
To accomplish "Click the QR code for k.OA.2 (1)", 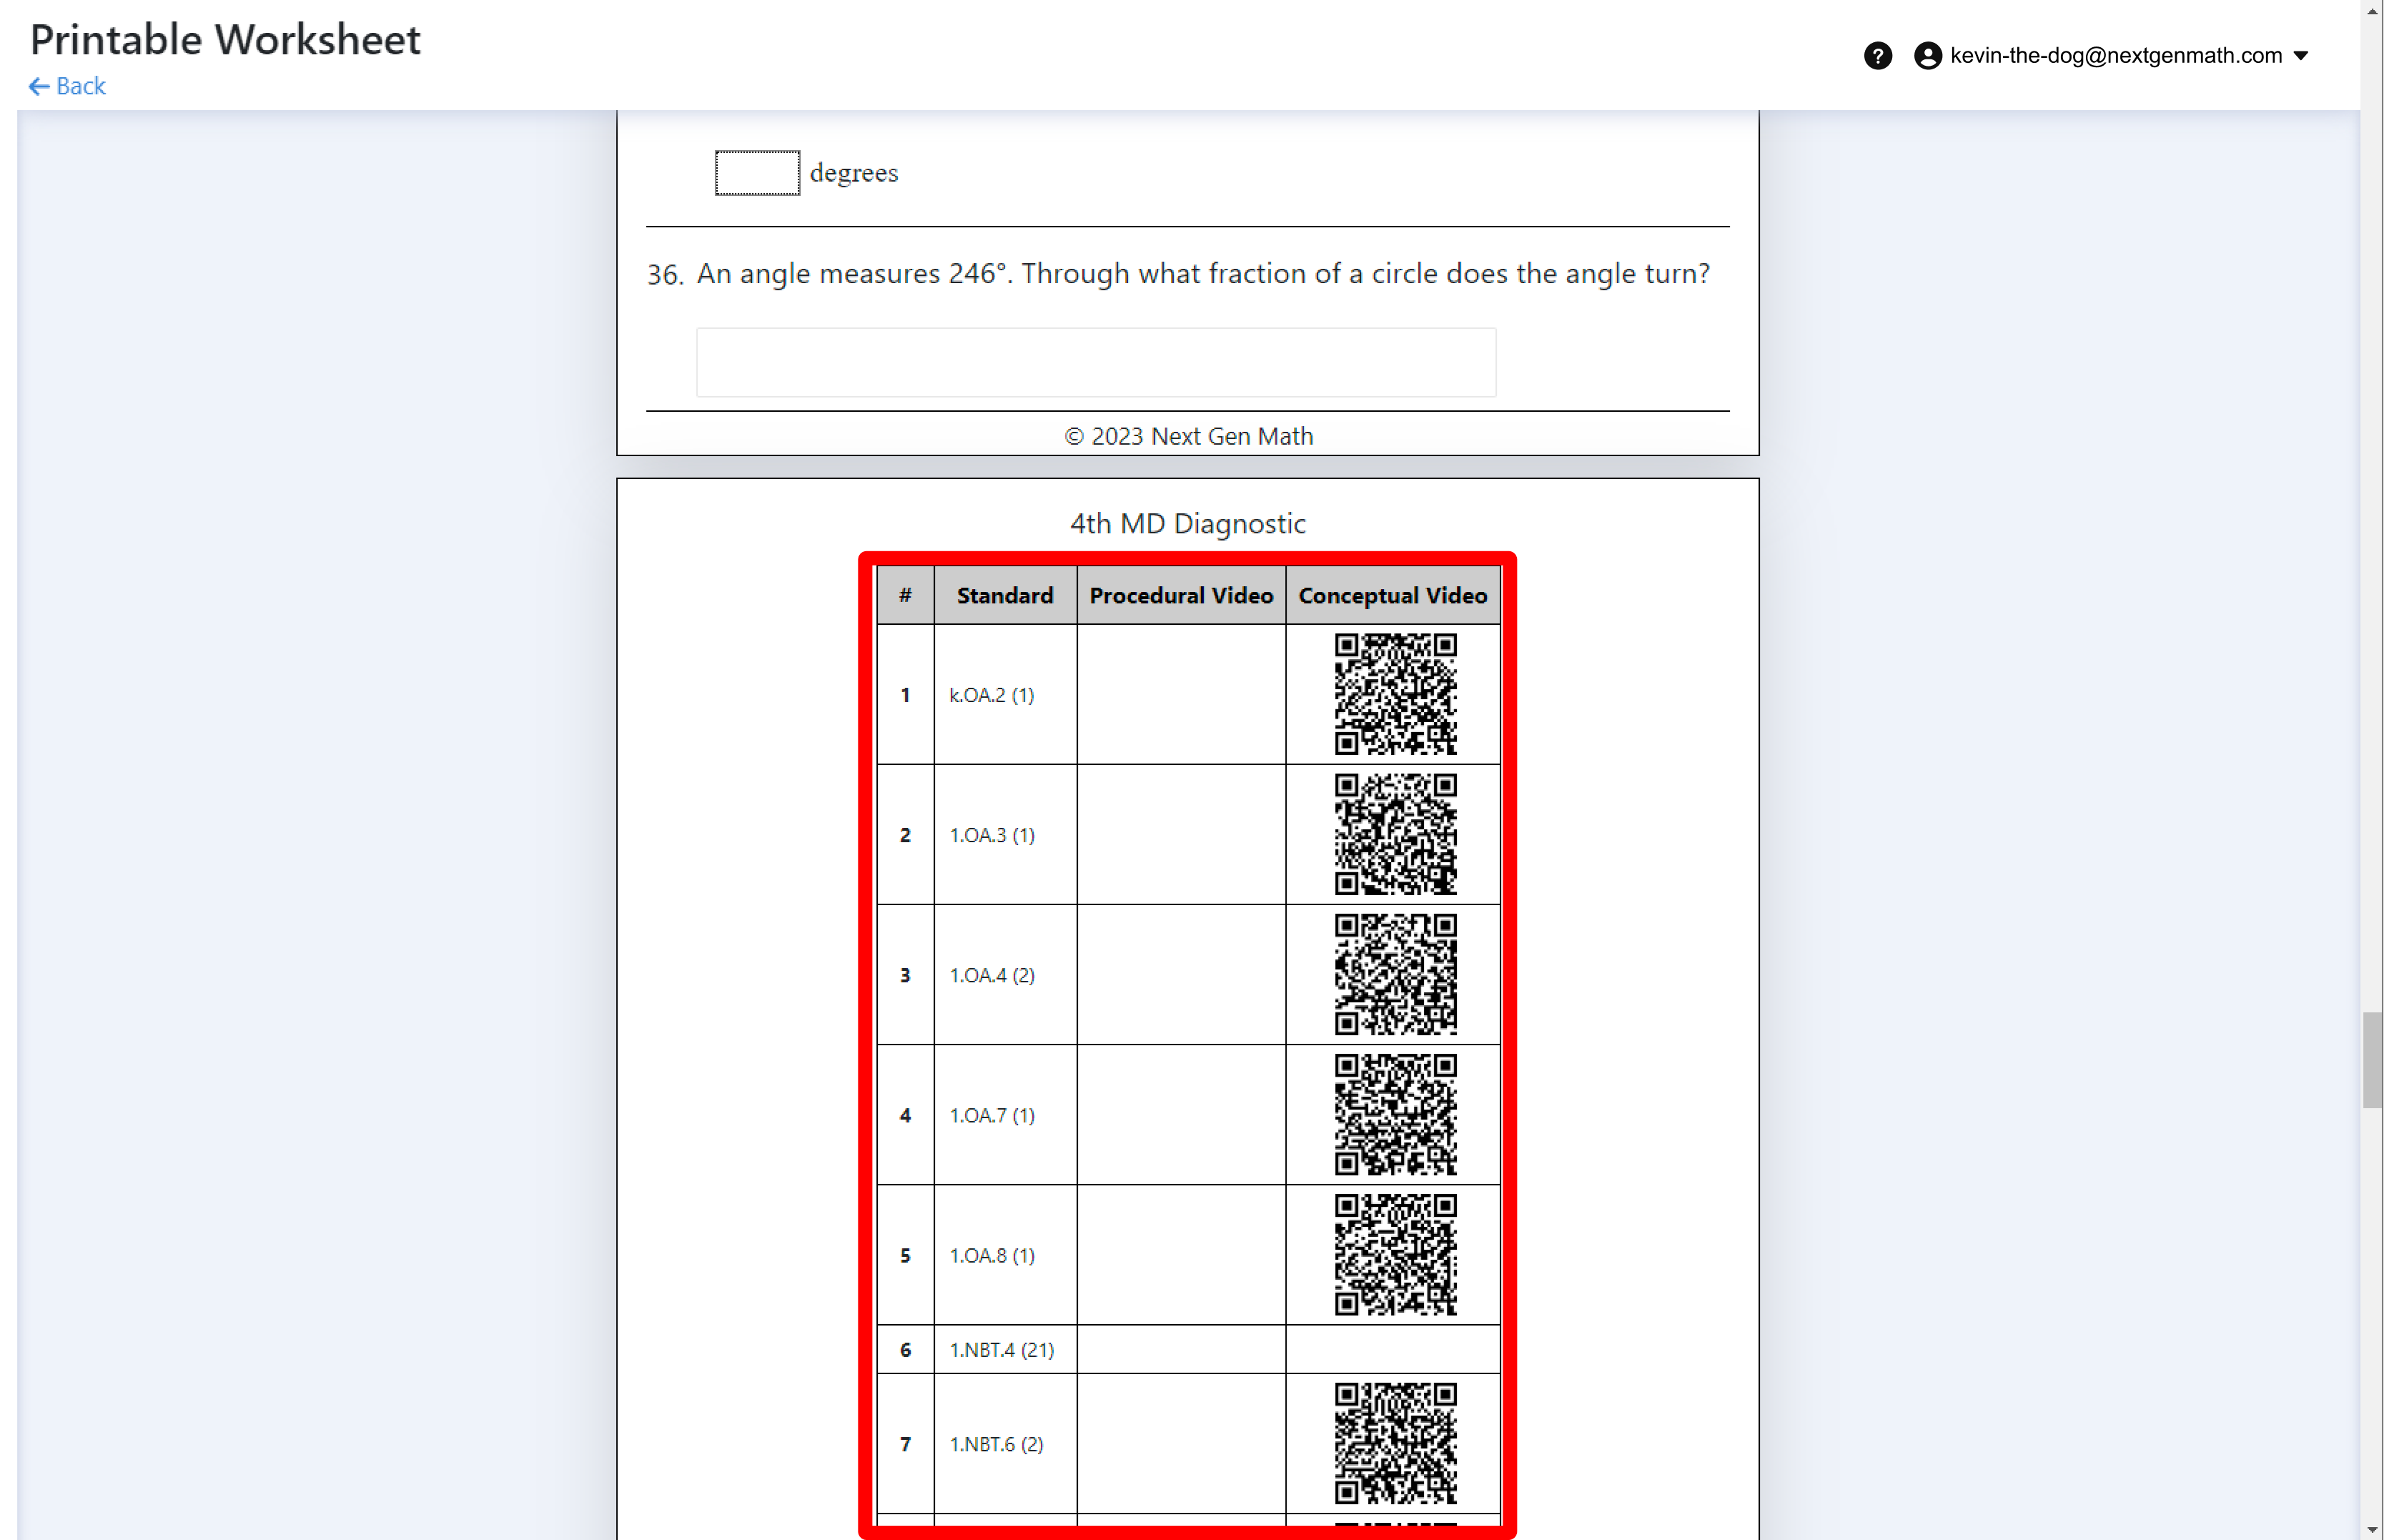I will tap(1395, 694).
